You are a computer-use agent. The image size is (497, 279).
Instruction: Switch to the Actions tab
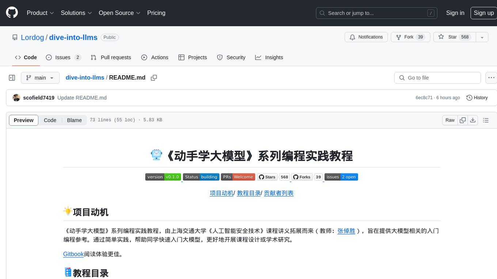(x=155, y=57)
